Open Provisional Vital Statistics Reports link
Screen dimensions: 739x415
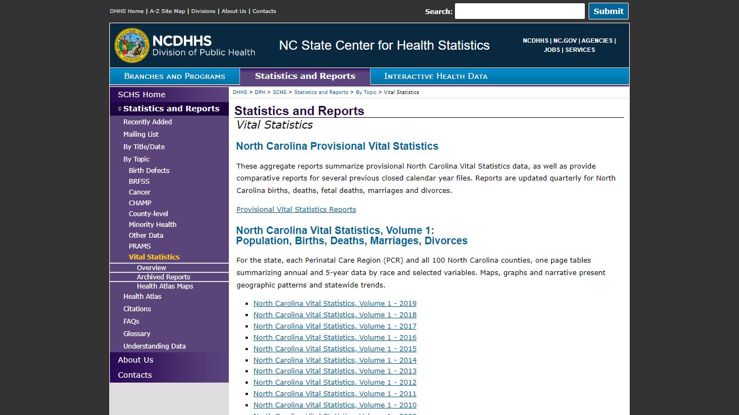point(296,210)
